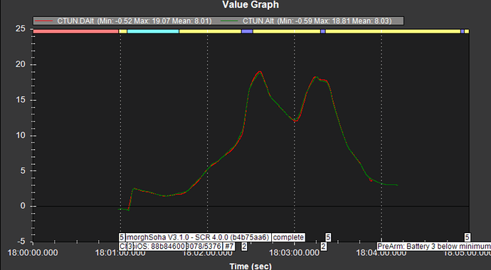Click the red flight mode bar segment
Image resolution: width=491 pixels, height=270 pixels.
pos(75,31)
